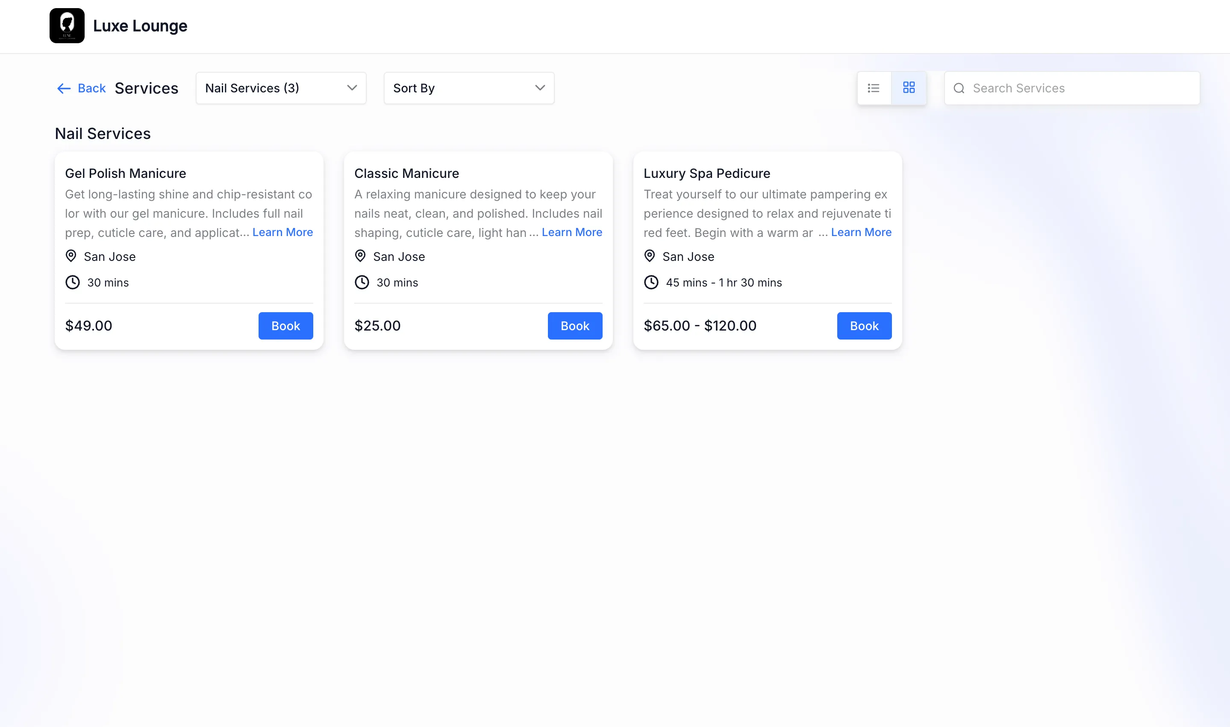
Task: Click clock icon on Luxury Spa Pedicure card
Action: pyautogui.click(x=651, y=282)
